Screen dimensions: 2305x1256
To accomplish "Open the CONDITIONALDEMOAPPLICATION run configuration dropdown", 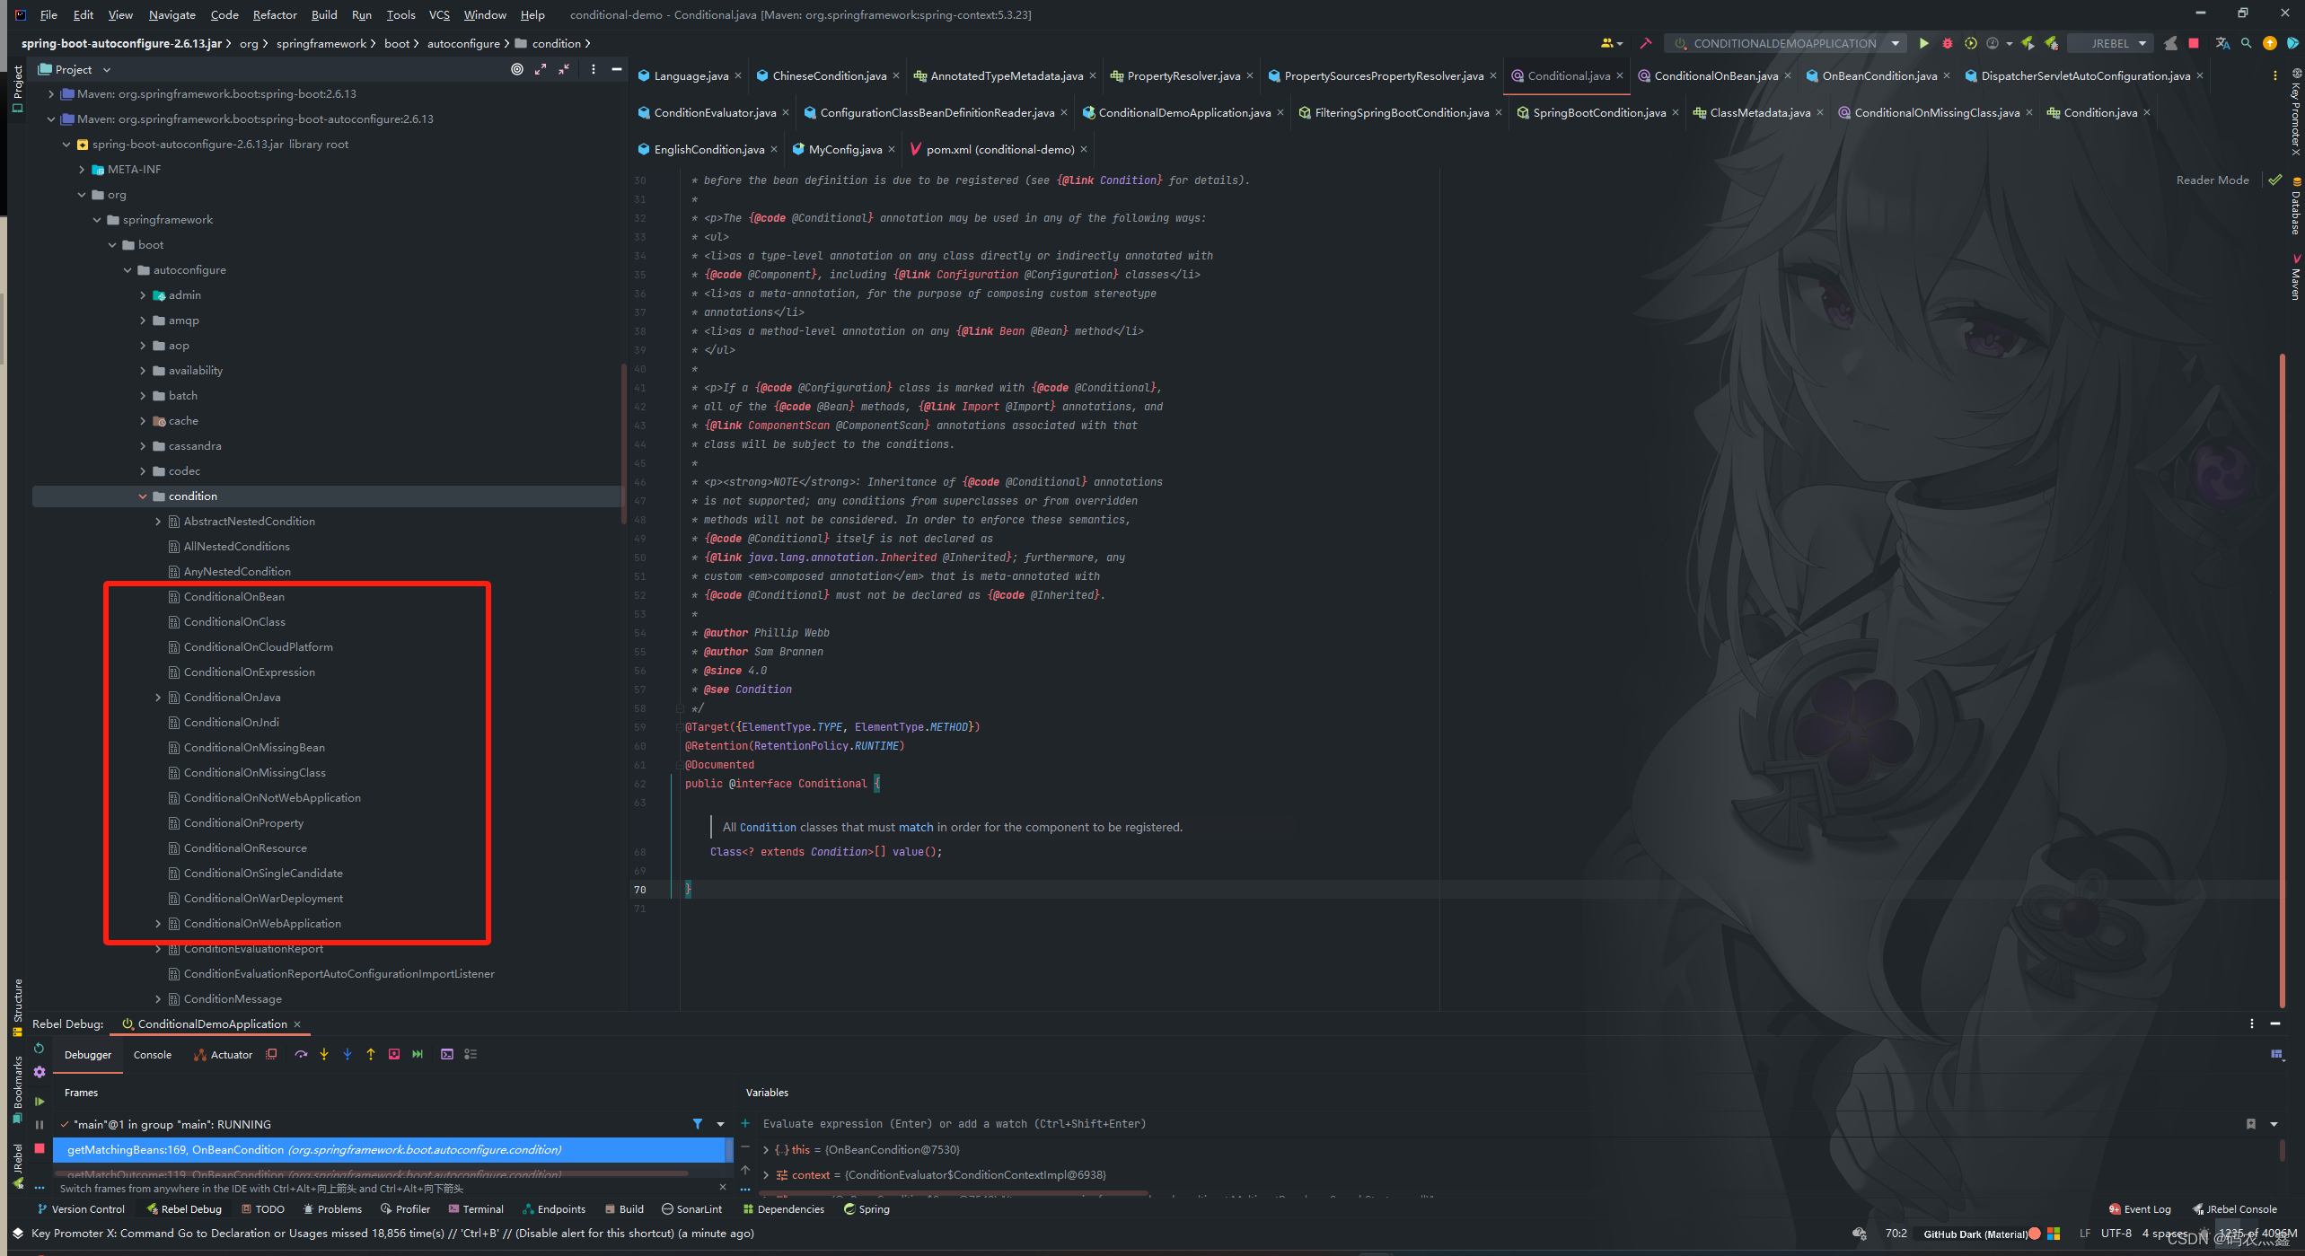I will (1785, 43).
